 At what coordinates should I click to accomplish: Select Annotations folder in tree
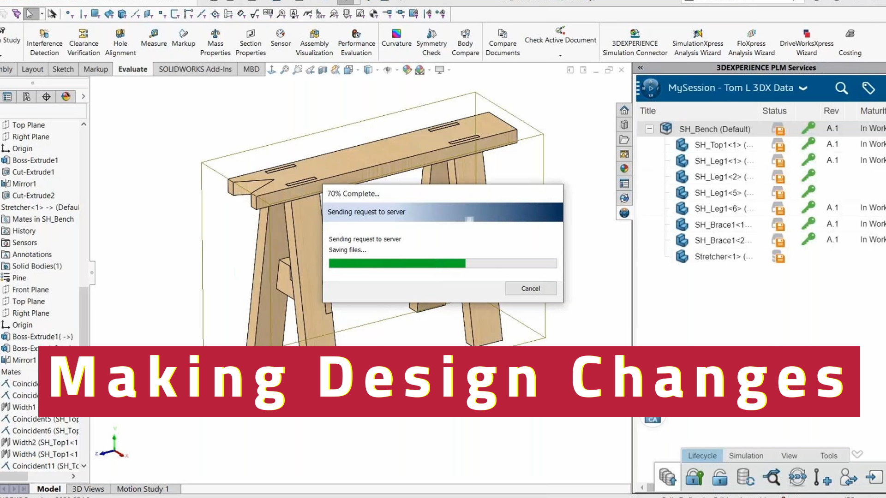[31, 255]
